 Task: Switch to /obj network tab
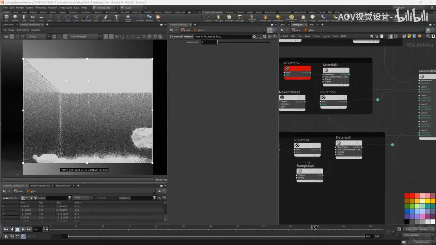tap(283, 24)
